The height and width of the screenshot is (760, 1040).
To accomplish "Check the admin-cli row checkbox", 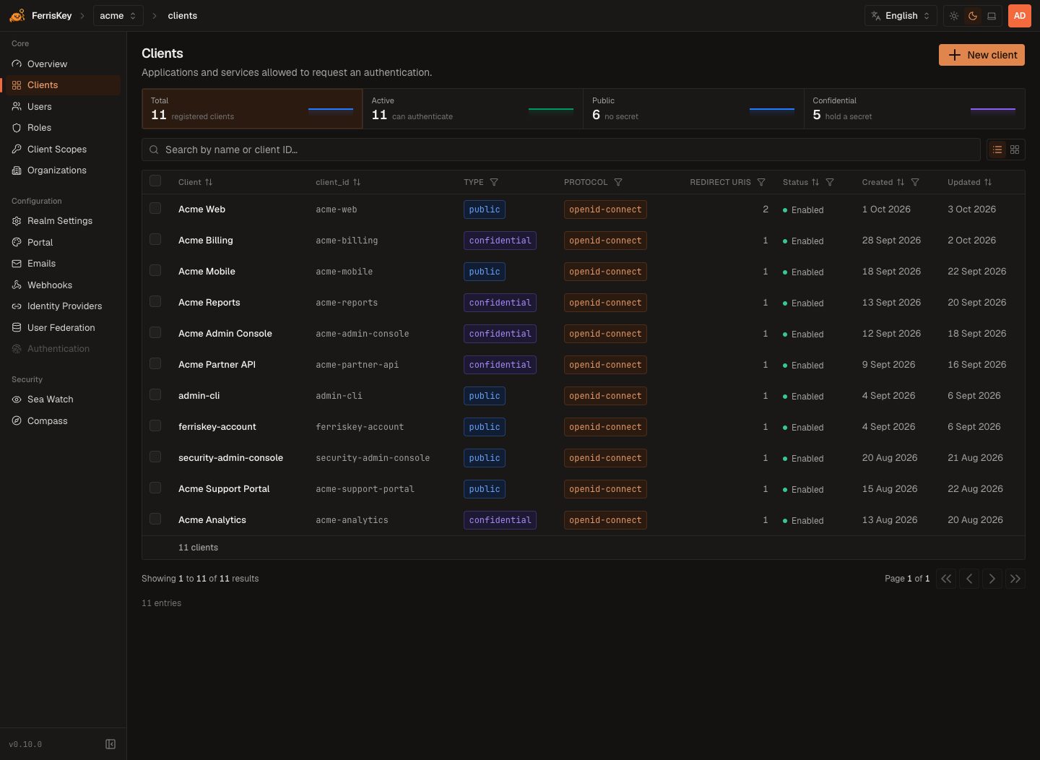I will pyautogui.click(x=155, y=394).
